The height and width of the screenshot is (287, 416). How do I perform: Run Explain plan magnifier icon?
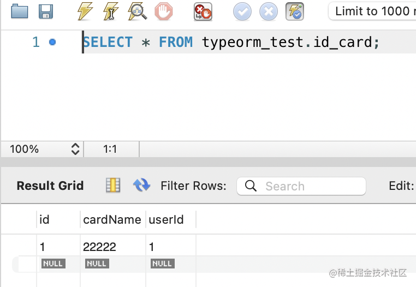point(137,11)
